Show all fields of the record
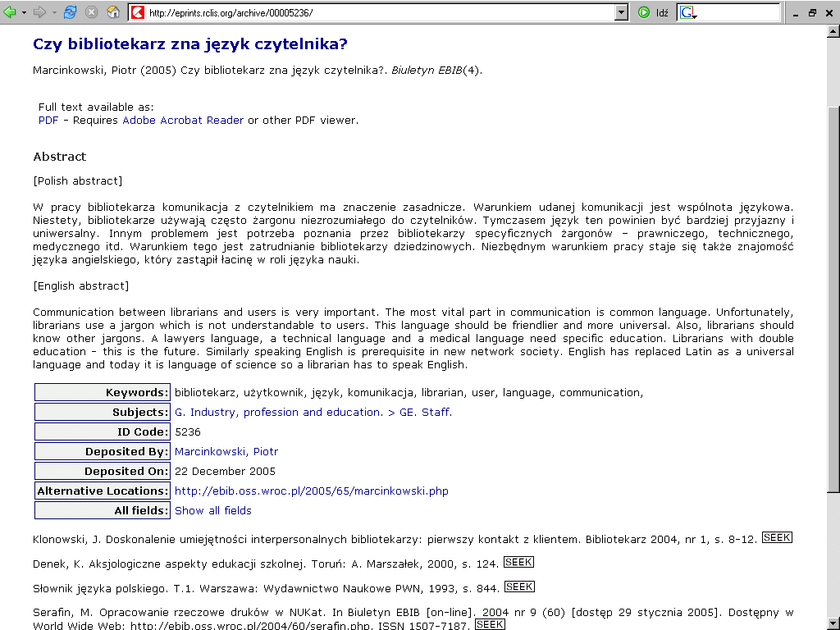840x630 pixels. [x=213, y=511]
